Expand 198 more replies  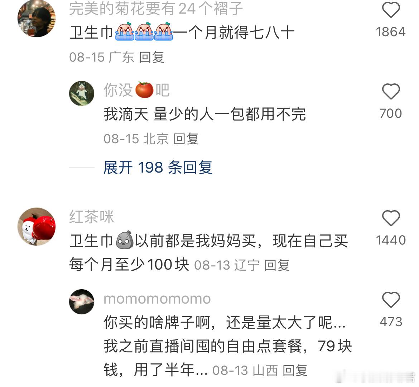[158, 168]
